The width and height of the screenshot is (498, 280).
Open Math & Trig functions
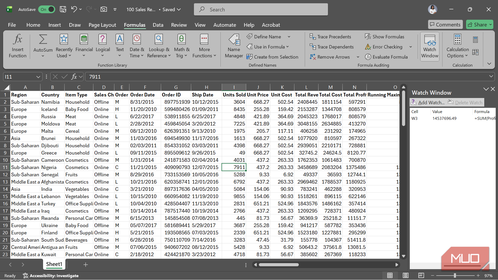point(182,46)
